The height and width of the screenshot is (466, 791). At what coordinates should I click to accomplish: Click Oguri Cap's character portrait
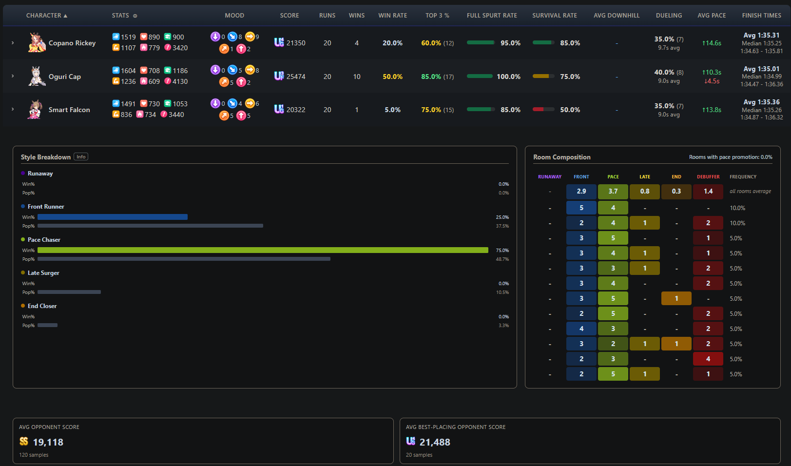37,76
